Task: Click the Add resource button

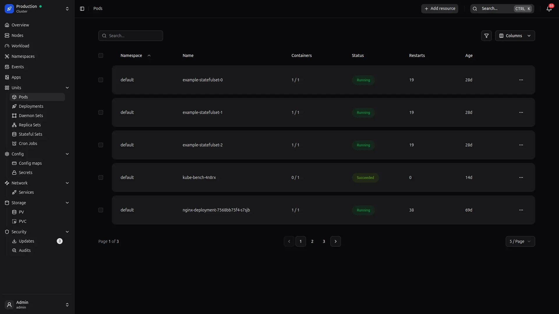Action: 440,8
